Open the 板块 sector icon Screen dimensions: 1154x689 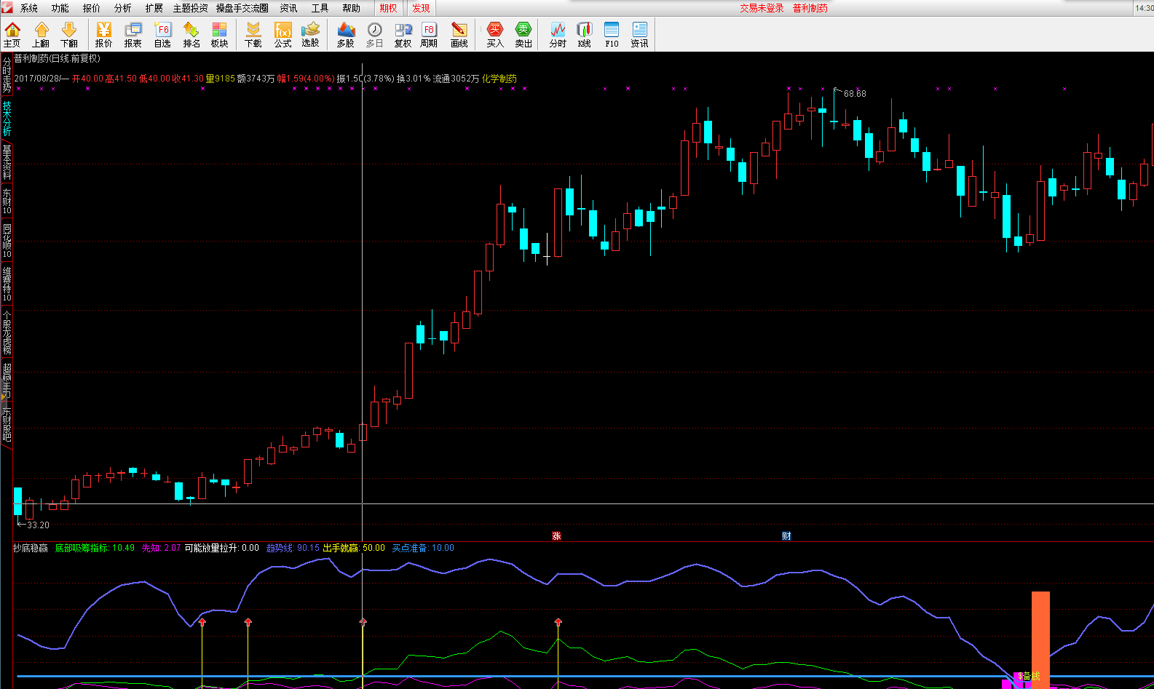pos(219,34)
